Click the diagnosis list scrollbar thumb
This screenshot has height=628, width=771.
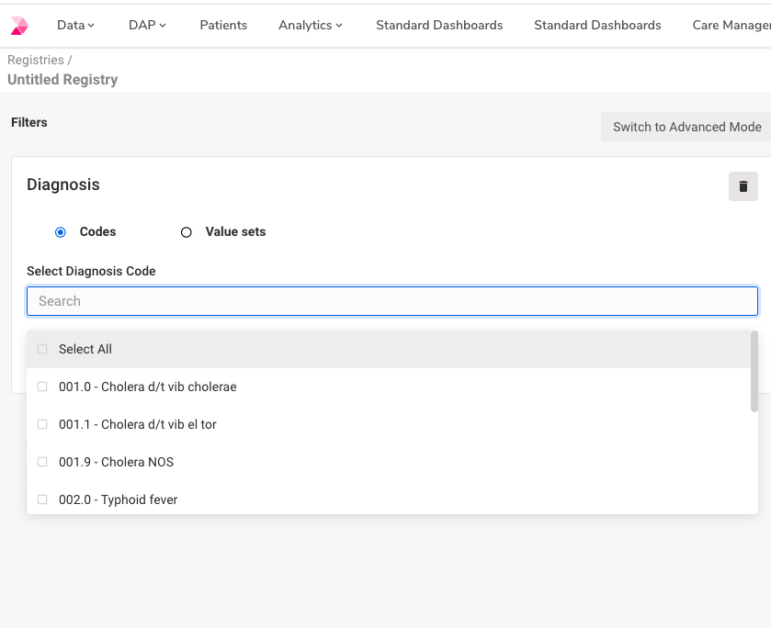click(x=754, y=371)
